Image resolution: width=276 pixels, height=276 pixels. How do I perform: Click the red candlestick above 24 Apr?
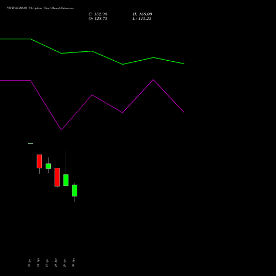[x=39, y=161]
